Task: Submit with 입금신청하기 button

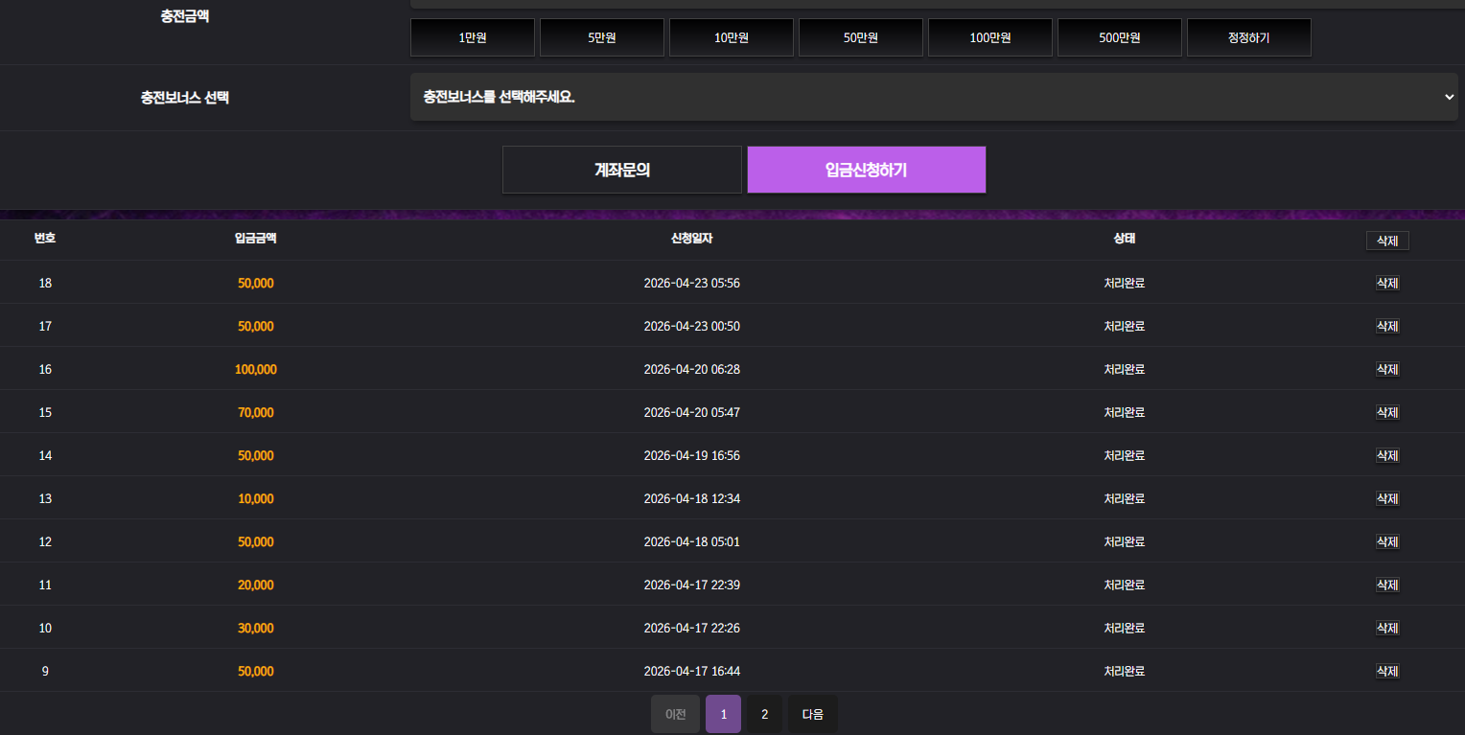Action: (866, 170)
